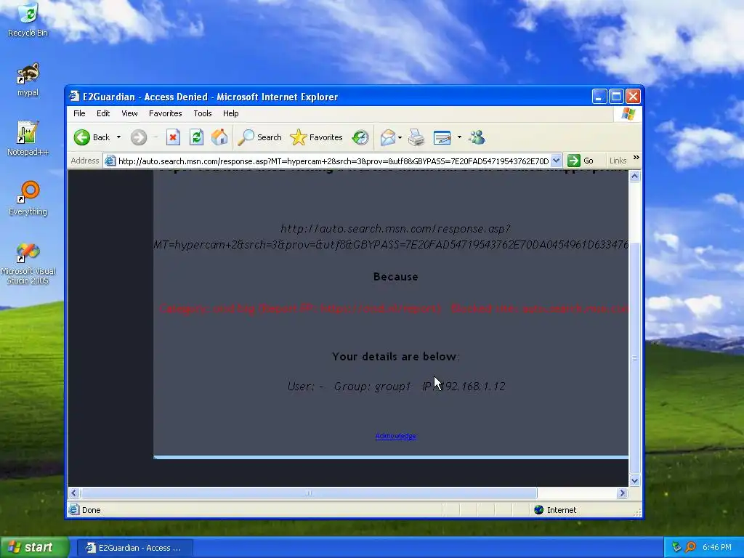This screenshot has height=558, width=744.
Task: Click the vertical scrollbar down arrow
Action: [634, 481]
